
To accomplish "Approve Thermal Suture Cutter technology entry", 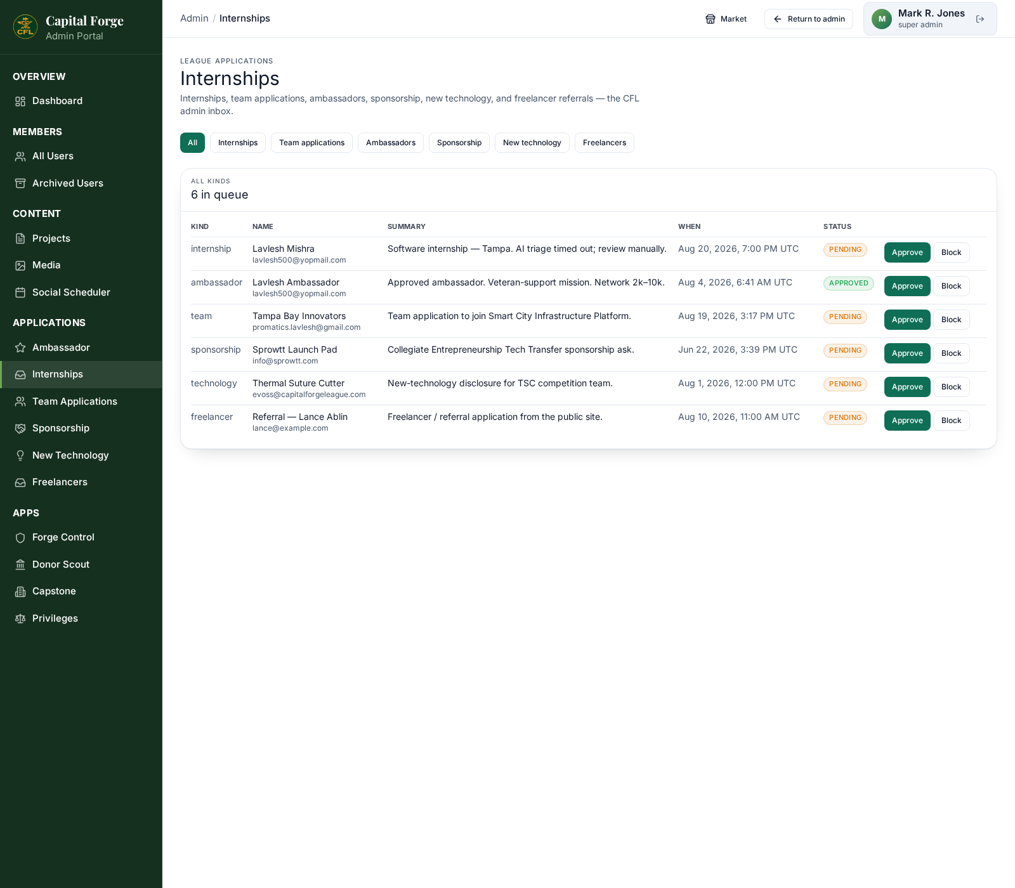I will tap(907, 387).
